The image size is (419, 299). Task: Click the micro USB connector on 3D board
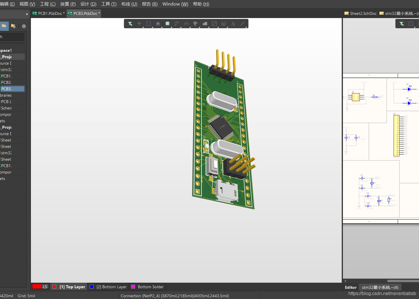227,191
